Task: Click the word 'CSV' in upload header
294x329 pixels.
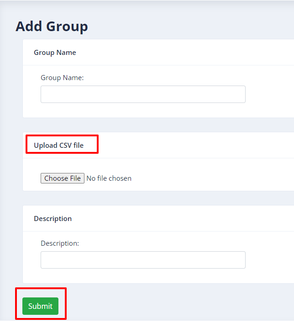Action: (66, 145)
